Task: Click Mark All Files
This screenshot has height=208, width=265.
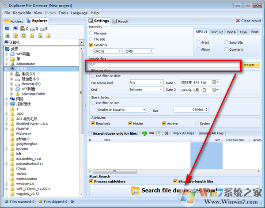Action: click(184, 133)
